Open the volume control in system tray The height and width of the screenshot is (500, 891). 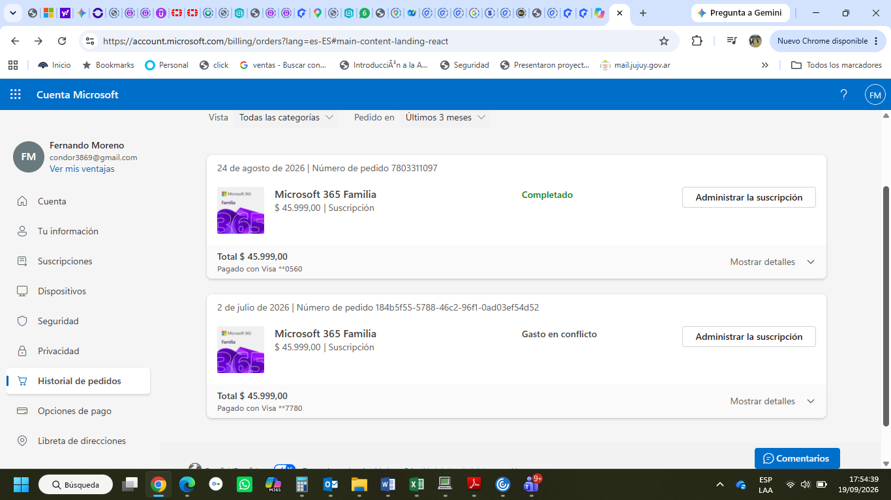[x=806, y=484]
